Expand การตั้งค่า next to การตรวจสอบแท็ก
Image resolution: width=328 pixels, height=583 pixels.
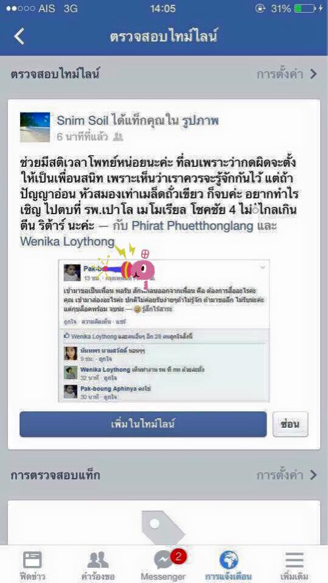[287, 475]
